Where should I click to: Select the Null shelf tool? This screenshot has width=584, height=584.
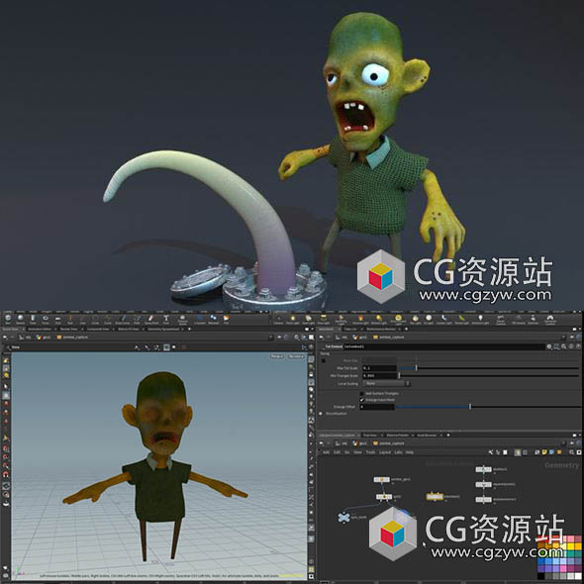click(x=70, y=320)
